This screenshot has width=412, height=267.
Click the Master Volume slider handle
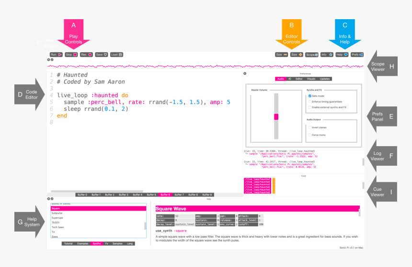276,117
